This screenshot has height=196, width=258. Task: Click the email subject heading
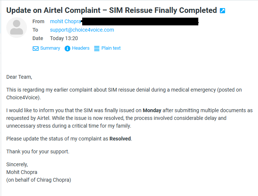pyautogui.click(x=111, y=10)
